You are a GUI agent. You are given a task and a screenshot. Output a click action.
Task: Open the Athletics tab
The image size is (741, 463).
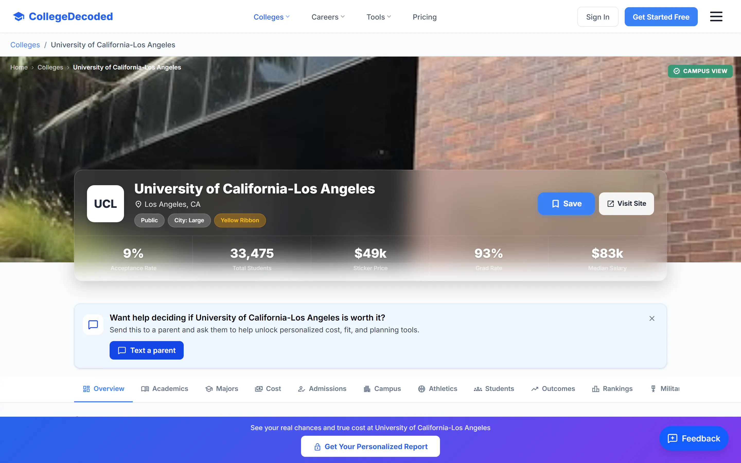438,389
